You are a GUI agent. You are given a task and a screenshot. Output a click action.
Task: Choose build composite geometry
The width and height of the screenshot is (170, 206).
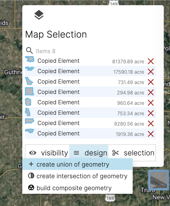(x=77, y=188)
